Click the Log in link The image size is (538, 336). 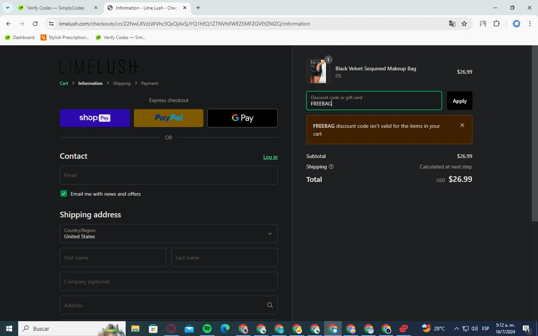[270, 157]
